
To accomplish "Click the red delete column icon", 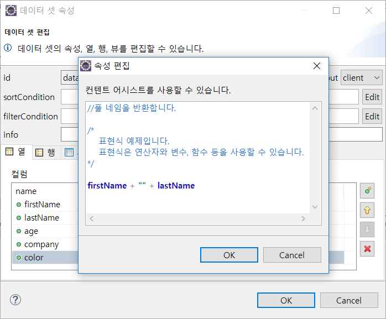I will (x=367, y=248).
